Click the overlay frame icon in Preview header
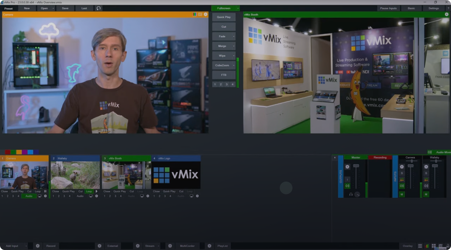451x250 pixels. point(200,14)
